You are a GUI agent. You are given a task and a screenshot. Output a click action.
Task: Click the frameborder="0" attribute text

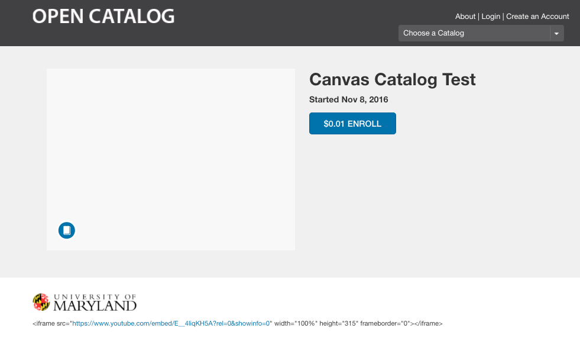coord(385,324)
